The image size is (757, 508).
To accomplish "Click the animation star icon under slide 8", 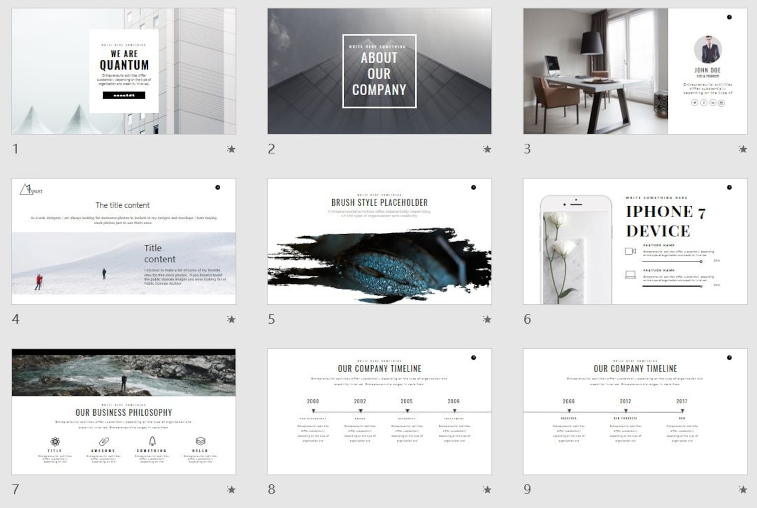I will [x=487, y=489].
